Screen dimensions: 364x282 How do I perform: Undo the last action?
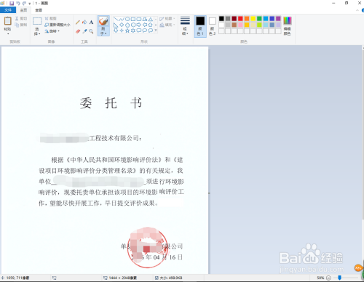point(17,3)
